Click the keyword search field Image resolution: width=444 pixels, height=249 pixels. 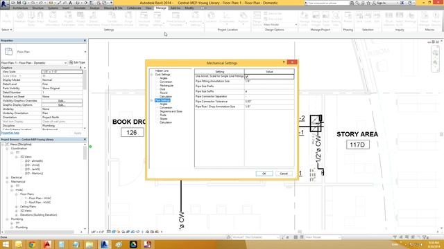[x=327, y=3]
